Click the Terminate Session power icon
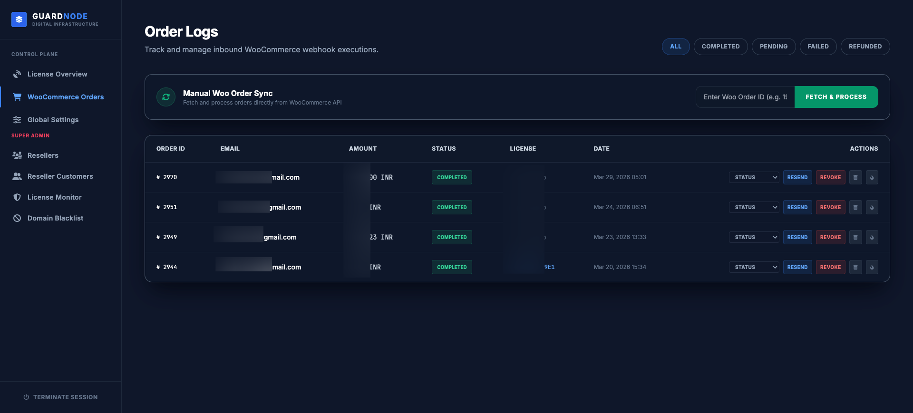The image size is (913, 413). [x=26, y=397]
